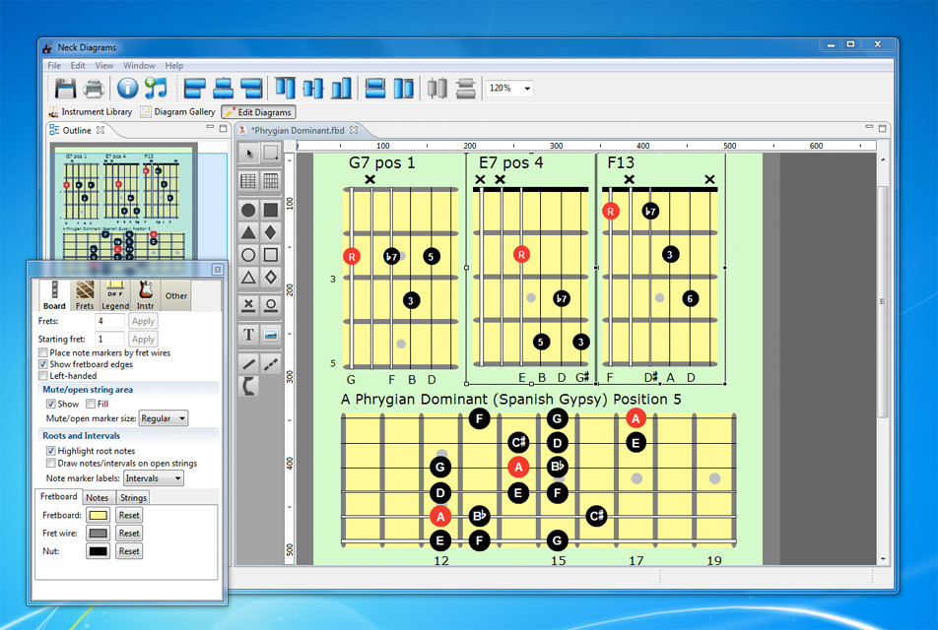Open the blue Info icon
Image resolution: width=938 pixels, height=630 pixels.
[x=127, y=89]
